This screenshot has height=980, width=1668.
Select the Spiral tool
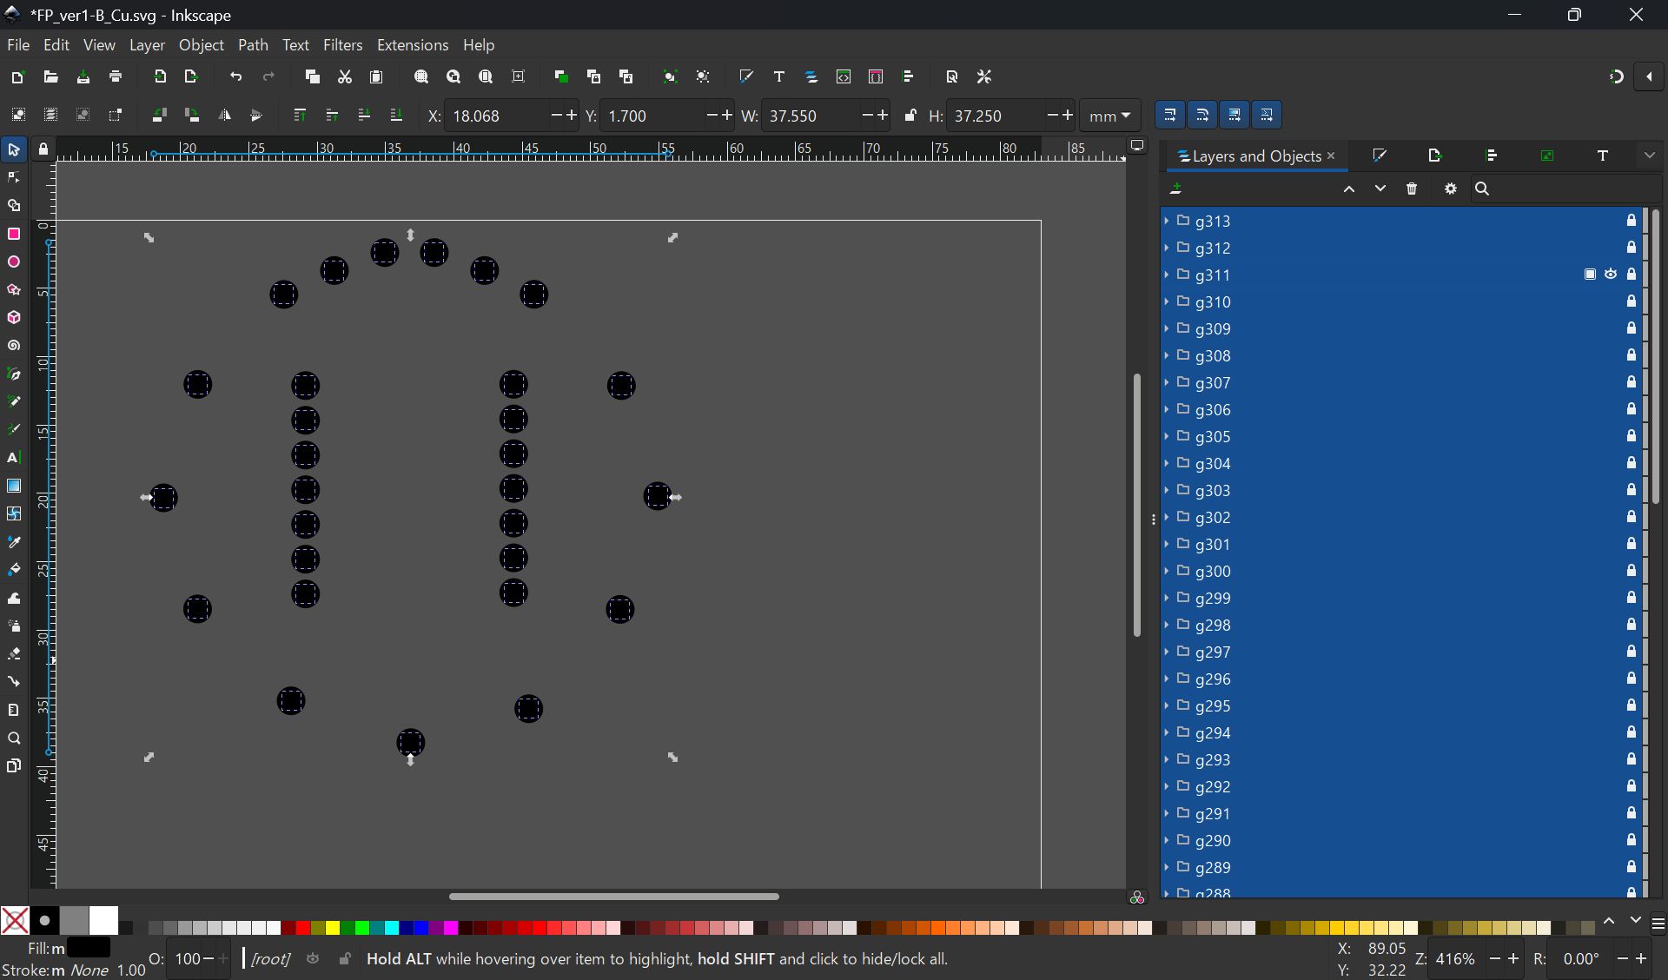click(14, 346)
